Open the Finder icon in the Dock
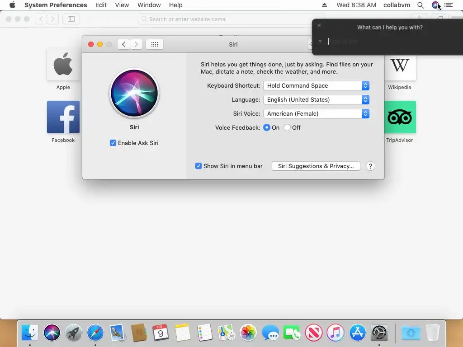The image size is (463, 347). [30, 333]
